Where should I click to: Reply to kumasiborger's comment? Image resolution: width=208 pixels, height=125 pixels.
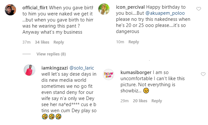pos(157,101)
